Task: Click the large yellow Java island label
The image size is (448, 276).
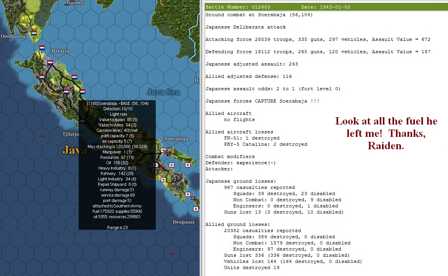Action: click(x=75, y=150)
